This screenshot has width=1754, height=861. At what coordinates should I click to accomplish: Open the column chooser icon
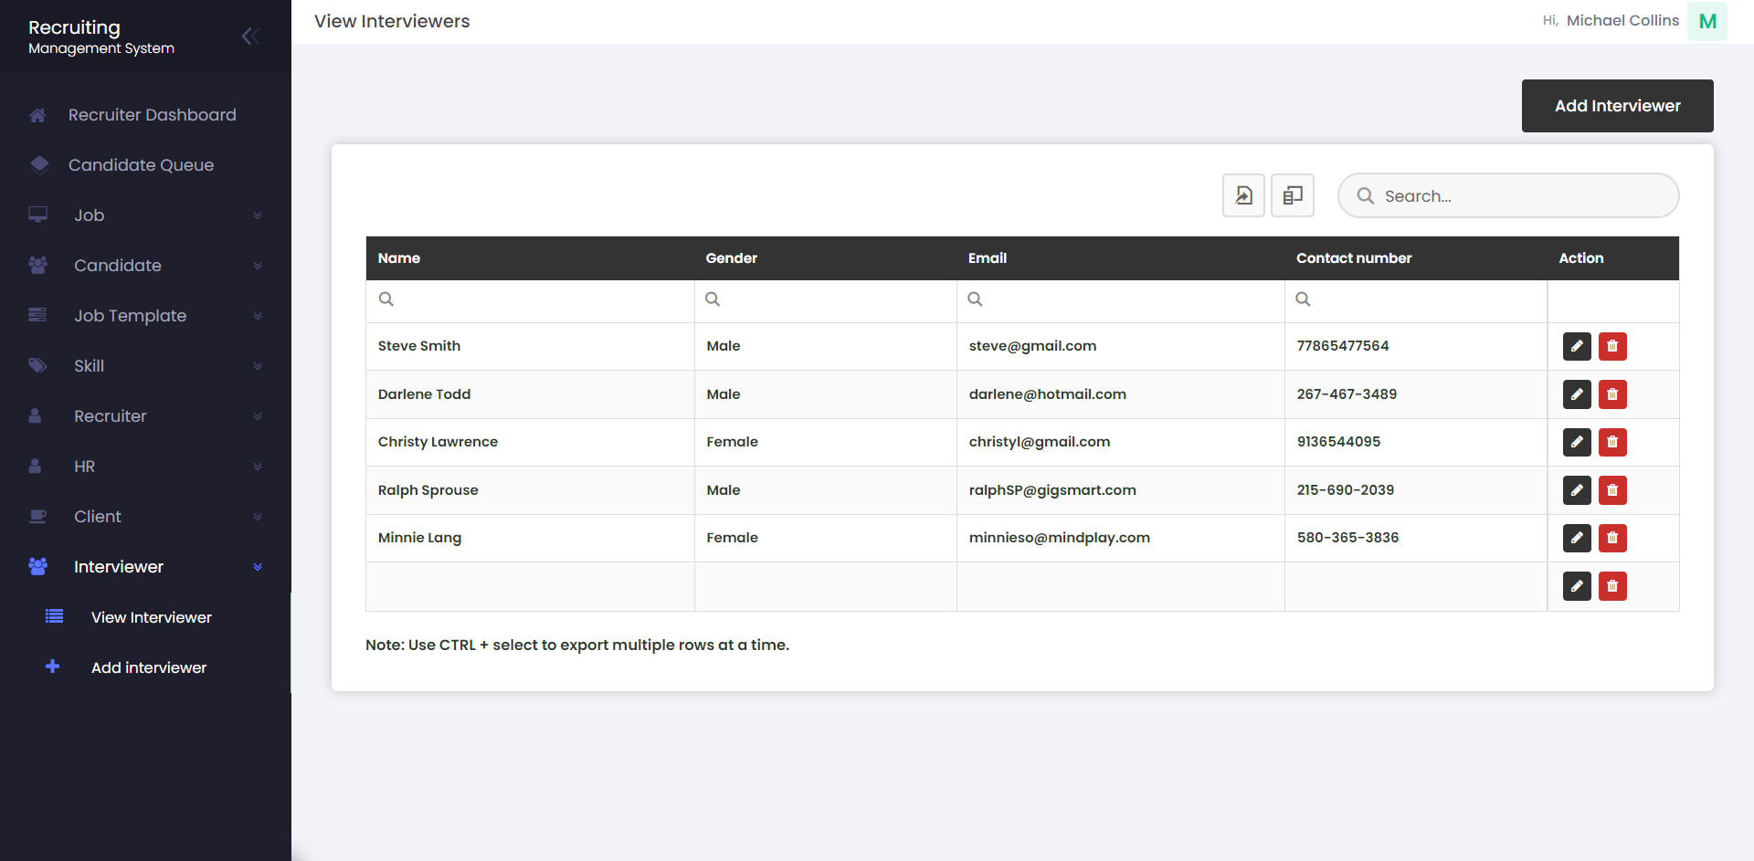click(x=1292, y=195)
